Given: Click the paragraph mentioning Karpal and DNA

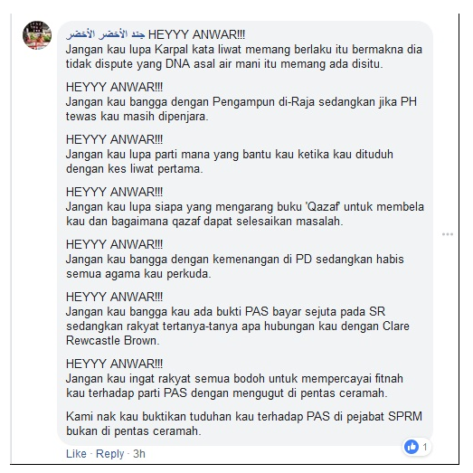Looking at the screenshot, I should click(x=244, y=57).
